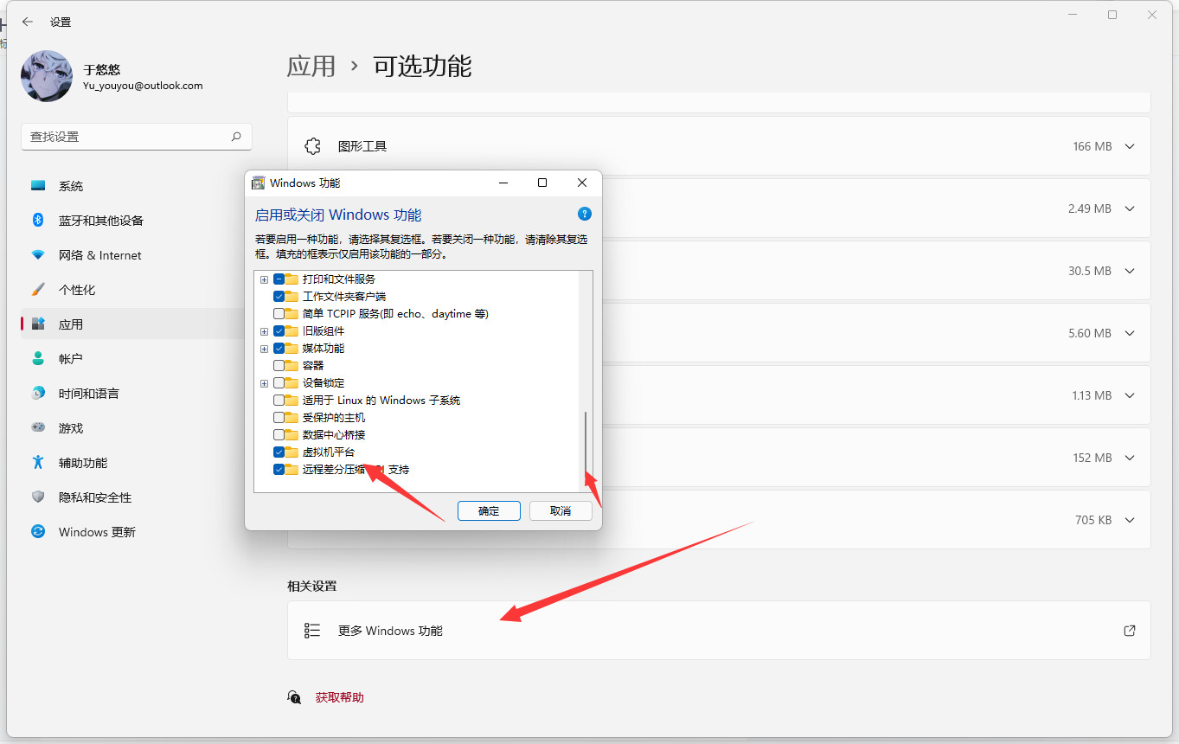Screen dimensions: 1179x744
Task: Enable the 设备锁定 checkbox
Action: click(x=279, y=383)
